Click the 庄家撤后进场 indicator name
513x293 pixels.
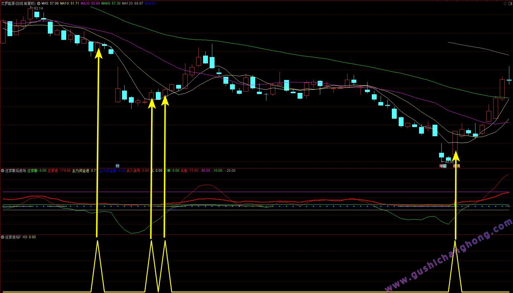(x=16, y=171)
